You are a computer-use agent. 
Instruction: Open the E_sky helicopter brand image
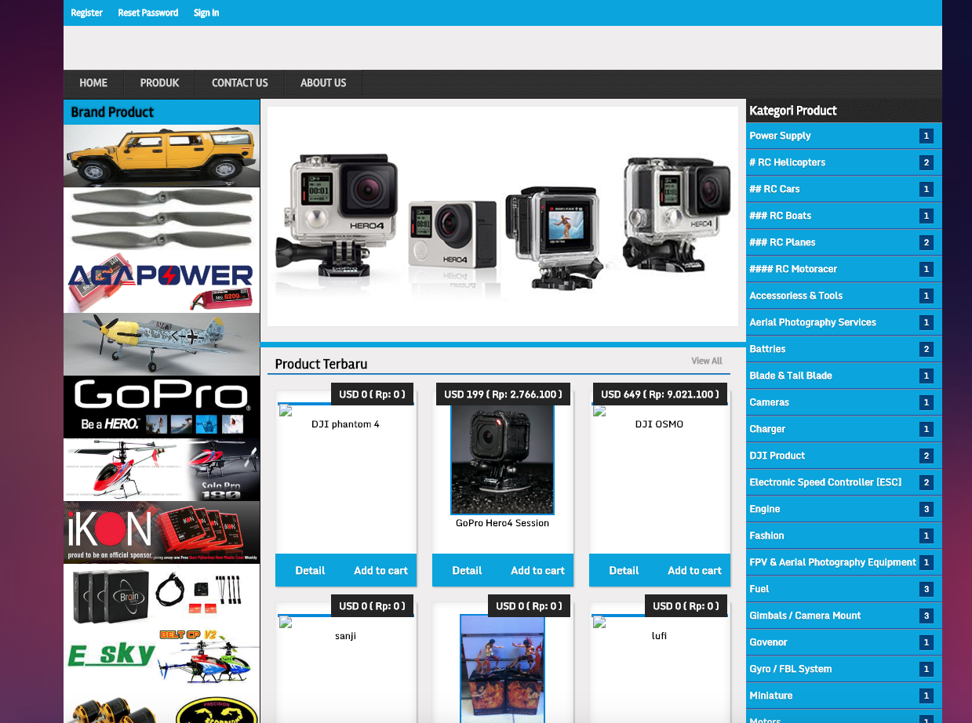pos(162,657)
